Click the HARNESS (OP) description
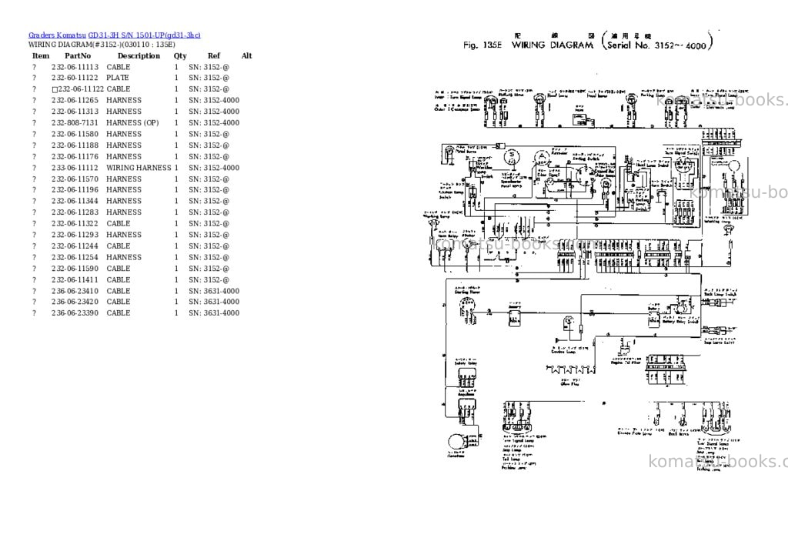Viewport: 788px width, 558px height. 132,122
